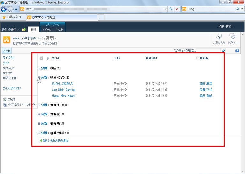Open the さよなら、またあした item
This screenshot has height=174, width=245.
[x=62, y=83]
